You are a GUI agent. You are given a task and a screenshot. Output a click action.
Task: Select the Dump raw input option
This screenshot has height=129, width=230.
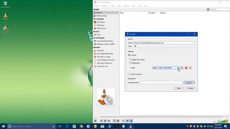(135, 74)
